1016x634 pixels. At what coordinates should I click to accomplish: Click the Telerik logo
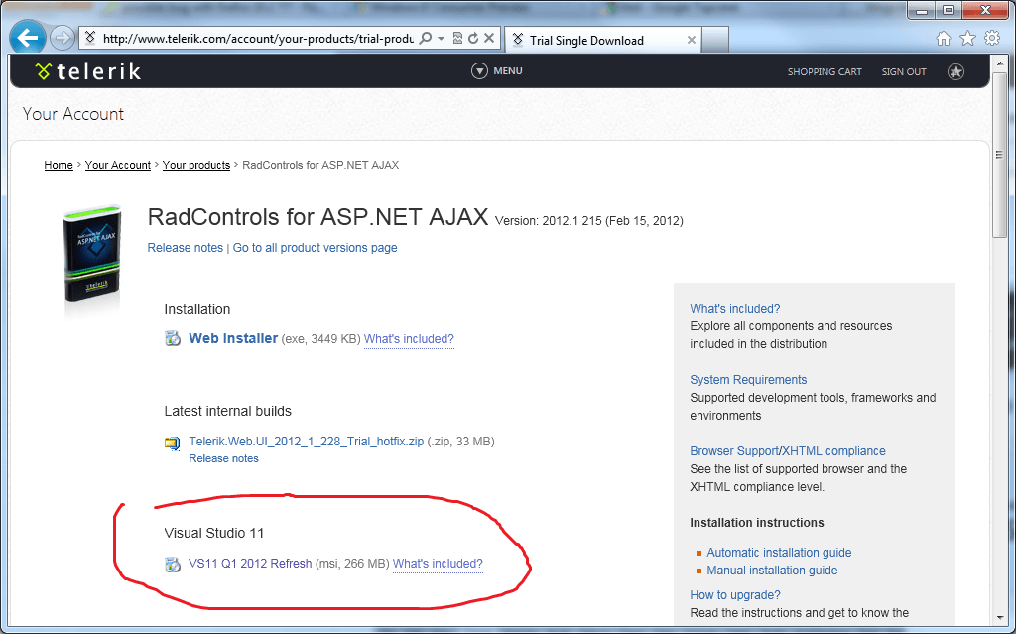pos(88,71)
